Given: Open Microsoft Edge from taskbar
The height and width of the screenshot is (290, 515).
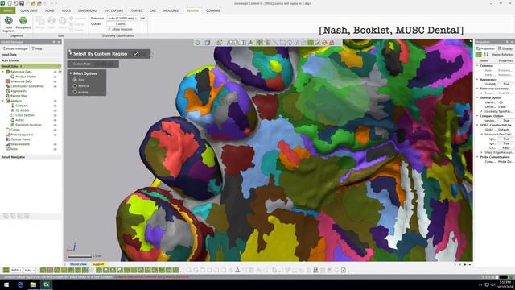Looking at the screenshot, I should (20, 284).
